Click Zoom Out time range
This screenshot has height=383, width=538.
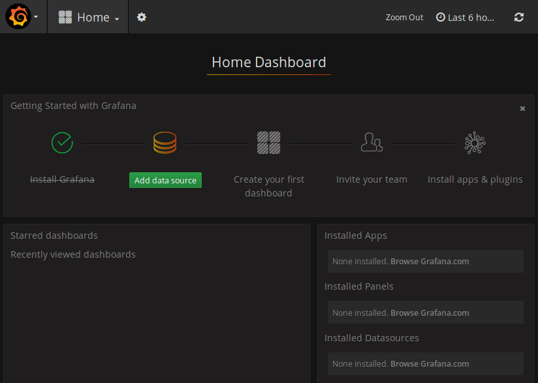pyautogui.click(x=404, y=18)
